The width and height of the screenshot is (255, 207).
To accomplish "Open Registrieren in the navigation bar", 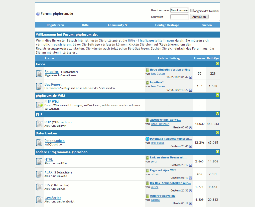I will [55, 25].
